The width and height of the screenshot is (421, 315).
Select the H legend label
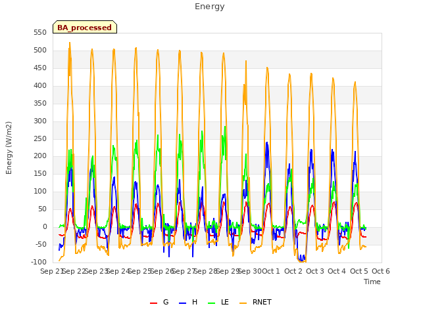[x=195, y=302]
